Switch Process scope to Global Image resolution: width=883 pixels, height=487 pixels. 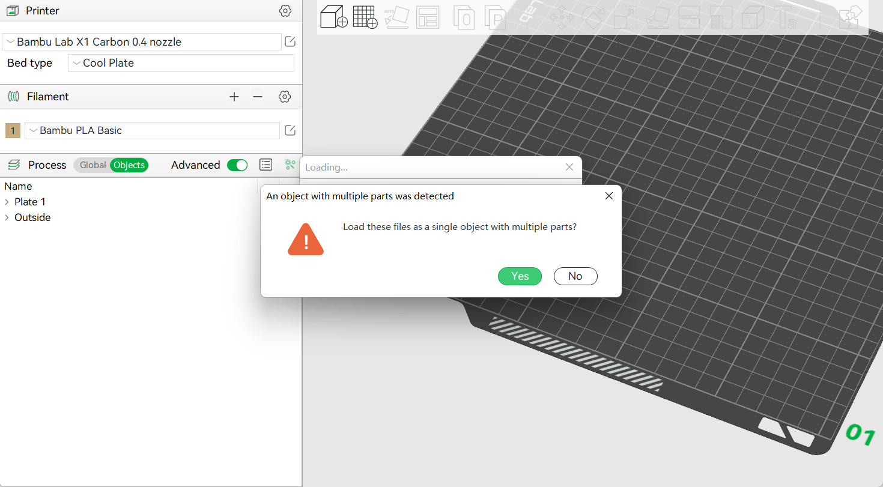coord(93,165)
